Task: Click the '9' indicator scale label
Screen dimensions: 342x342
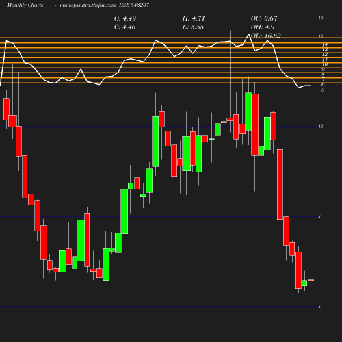Action: click(x=323, y=70)
